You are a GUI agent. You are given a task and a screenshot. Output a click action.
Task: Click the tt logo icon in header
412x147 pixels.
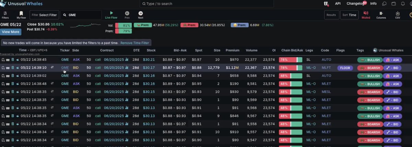[x=326, y=4]
